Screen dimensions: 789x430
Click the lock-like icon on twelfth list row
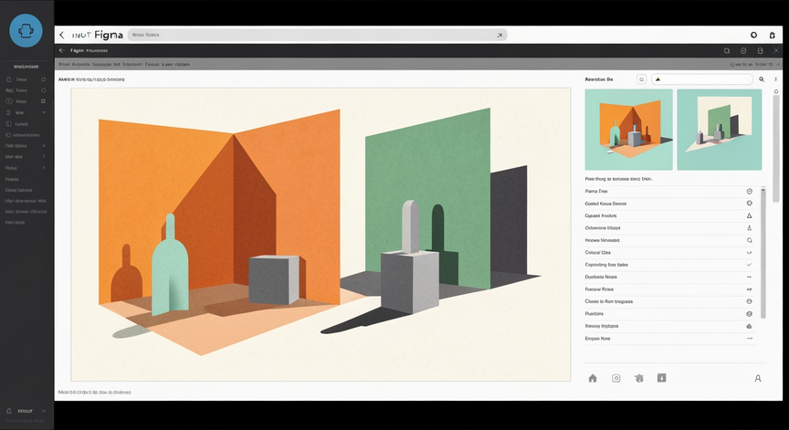click(x=749, y=326)
